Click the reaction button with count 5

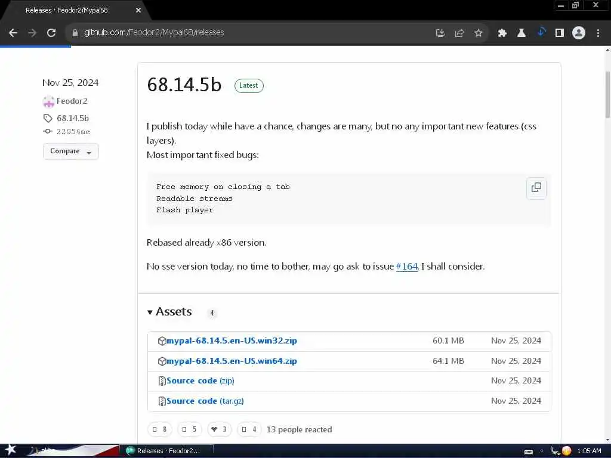pos(189,429)
